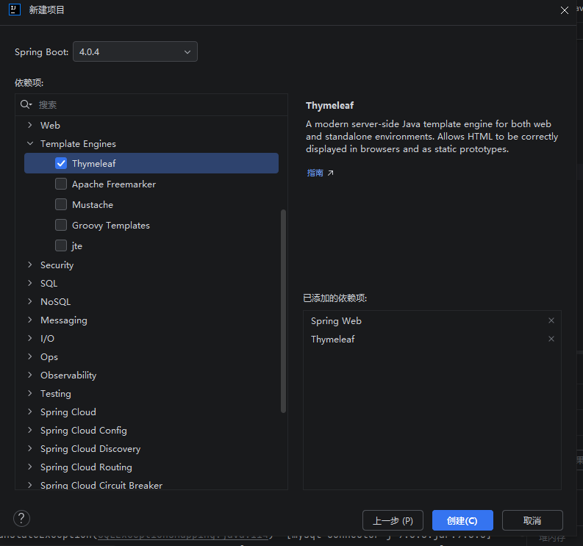This screenshot has height=546, width=583.
Task: Select the Thymeleaf tree row label
Action: pos(93,164)
